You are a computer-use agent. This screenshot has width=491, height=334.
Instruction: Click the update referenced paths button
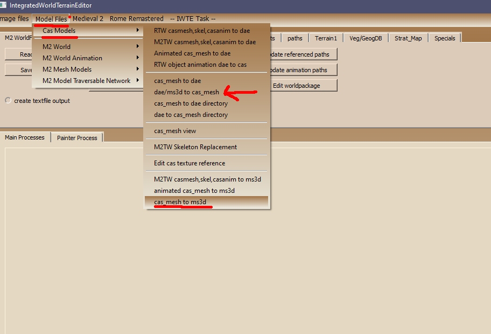point(304,54)
